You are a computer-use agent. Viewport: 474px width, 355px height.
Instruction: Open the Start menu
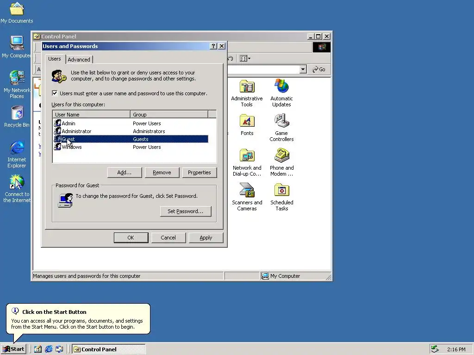click(13, 349)
